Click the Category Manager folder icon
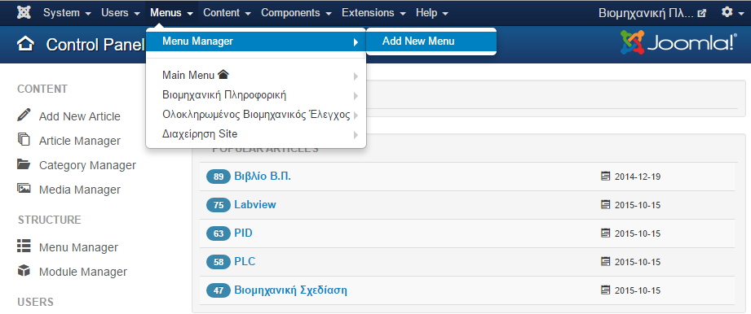 tap(24, 164)
